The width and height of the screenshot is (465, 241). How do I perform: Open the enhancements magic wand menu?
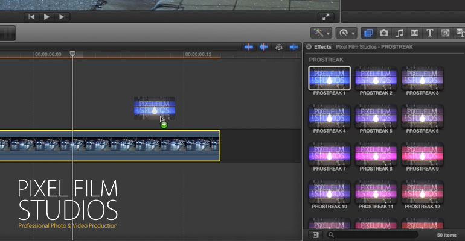point(321,33)
